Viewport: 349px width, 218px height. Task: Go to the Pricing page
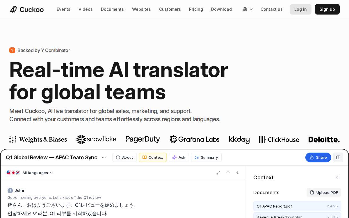click(x=196, y=9)
